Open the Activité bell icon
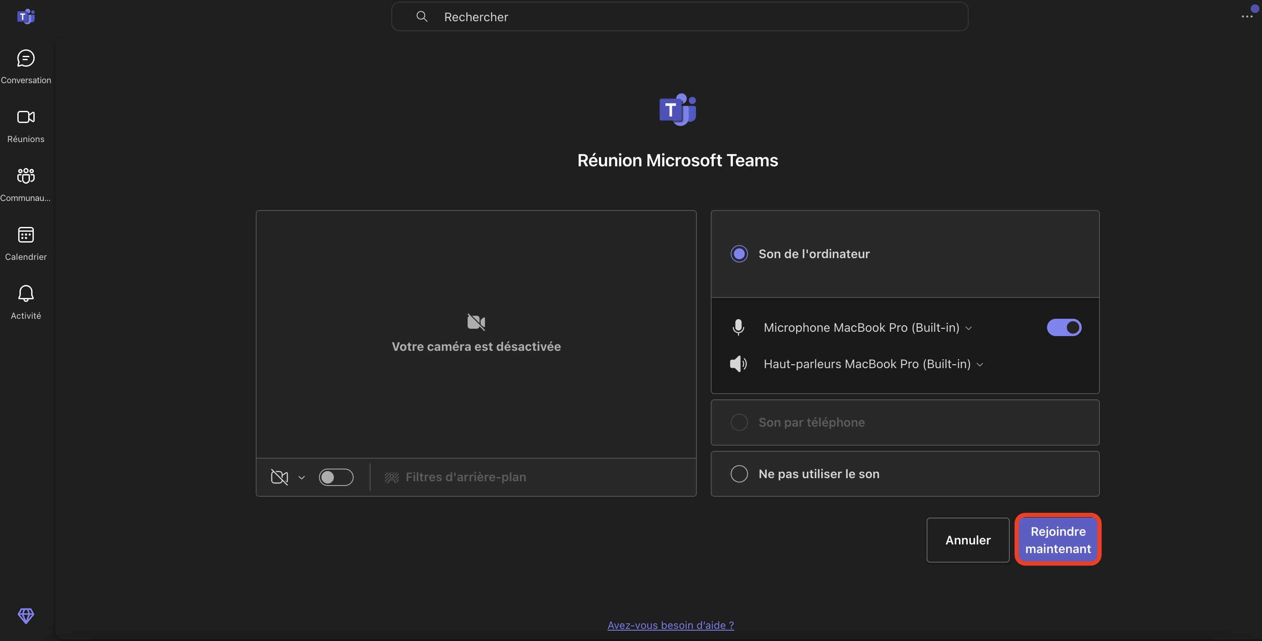Screen dimensions: 1262x641 click(26, 294)
